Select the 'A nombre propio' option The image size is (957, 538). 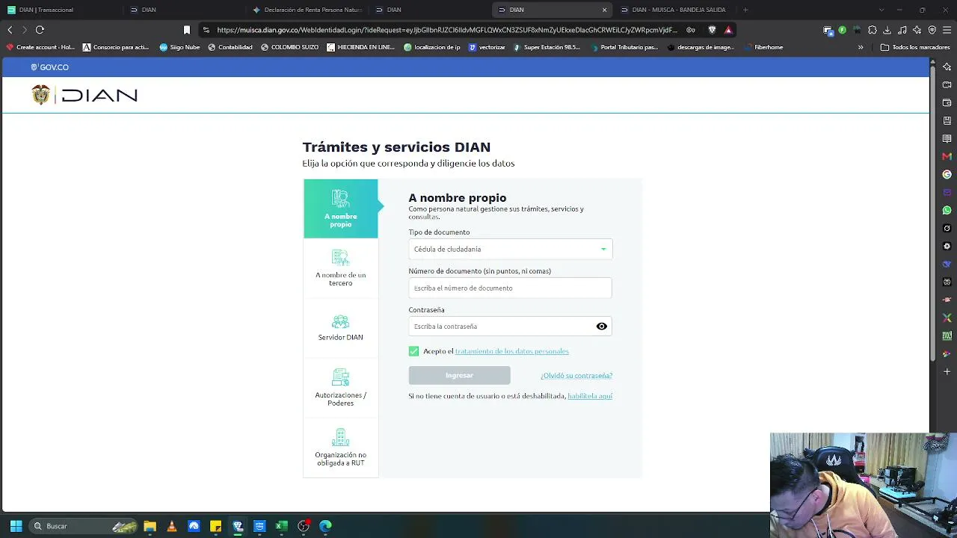340,208
